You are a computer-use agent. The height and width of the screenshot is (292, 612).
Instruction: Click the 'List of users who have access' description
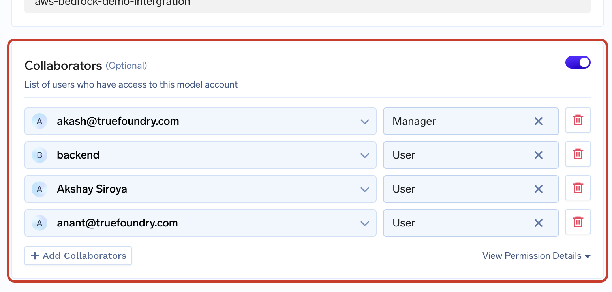[x=131, y=84]
